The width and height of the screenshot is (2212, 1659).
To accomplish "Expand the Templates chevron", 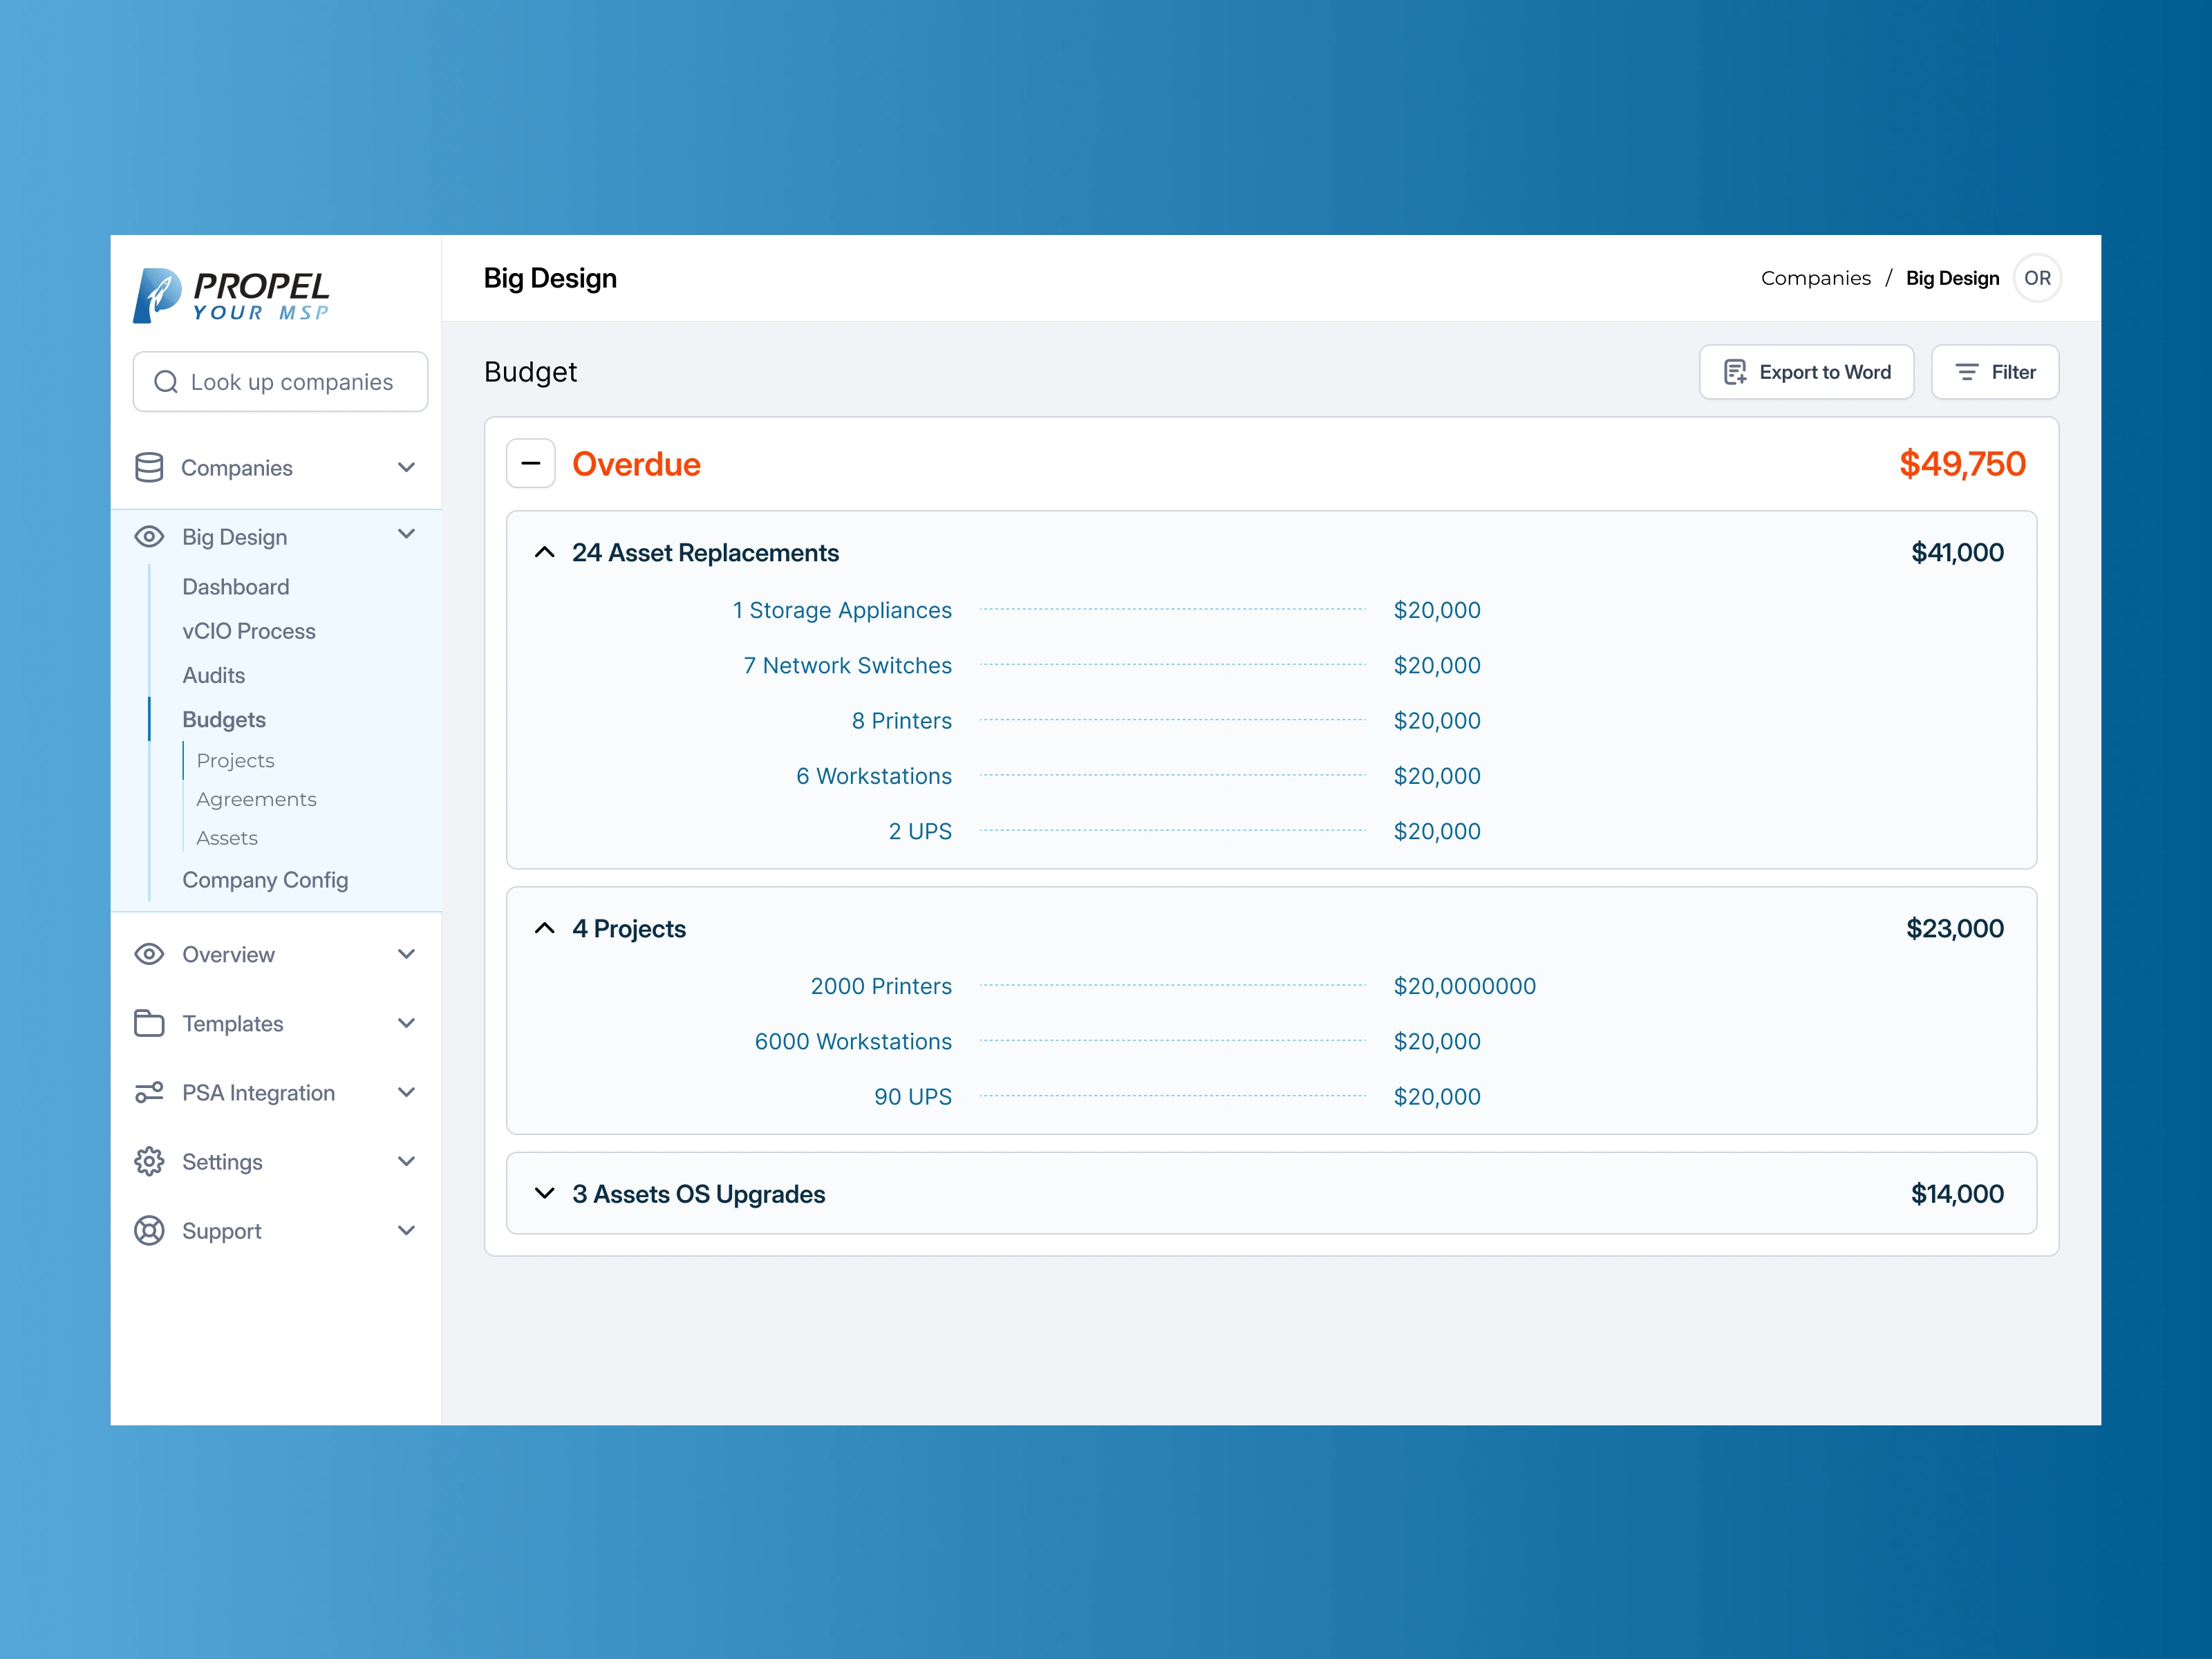I will pos(406,1023).
